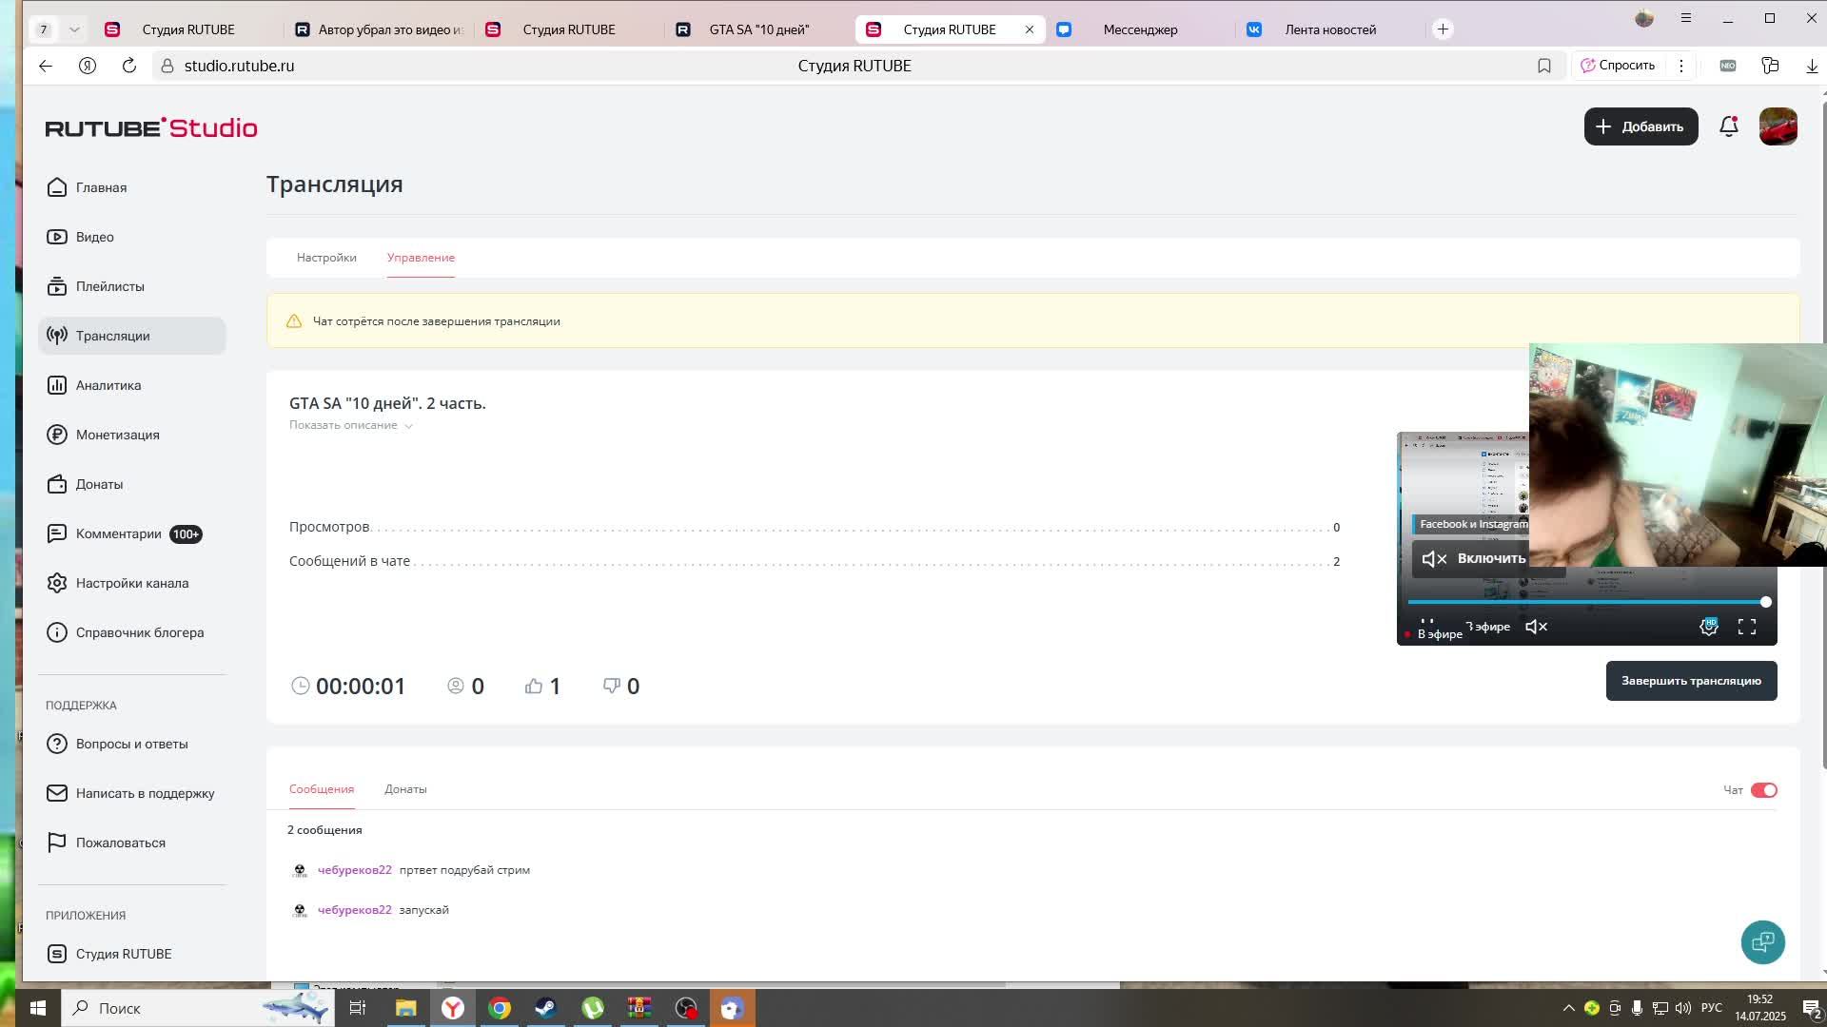Open Steam from the taskbar
The width and height of the screenshot is (1827, 1027).
point(545,1008)
